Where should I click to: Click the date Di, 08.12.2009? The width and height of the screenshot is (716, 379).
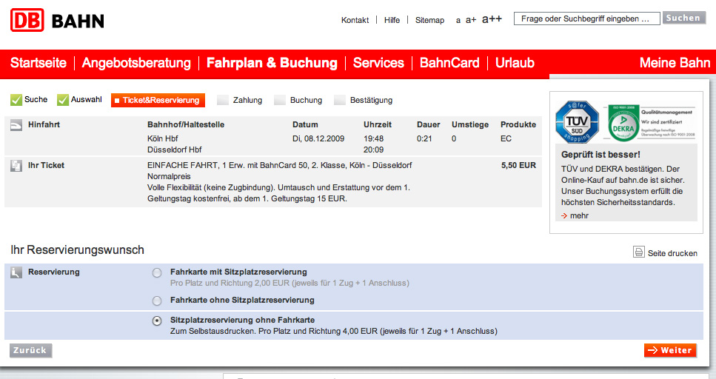tap(318, 138)
